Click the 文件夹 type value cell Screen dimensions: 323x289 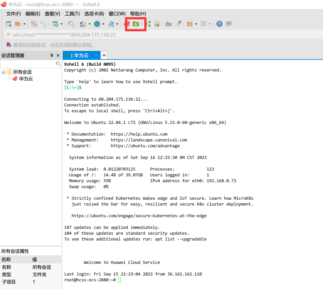click(x=40, y=274)
